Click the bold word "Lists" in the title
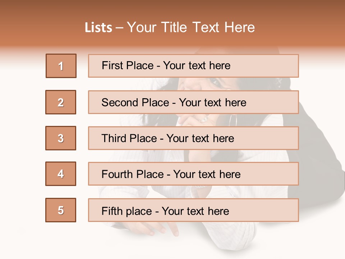This screenshot has width=345, height=259. tap(98, 27)
